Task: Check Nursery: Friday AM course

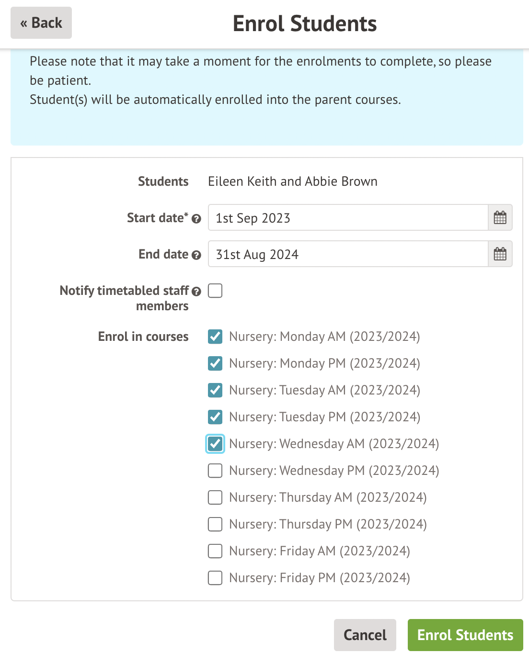Action: click(x=215, y=551)
